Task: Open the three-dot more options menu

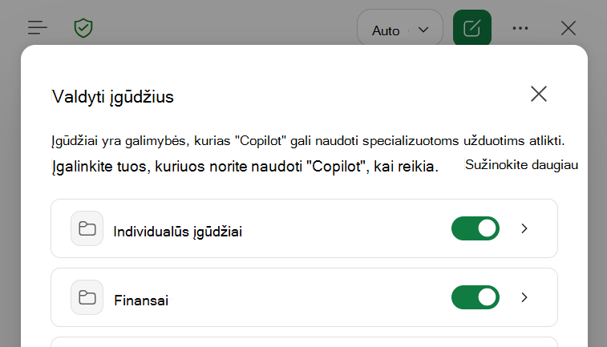Action: coord(520,28)
